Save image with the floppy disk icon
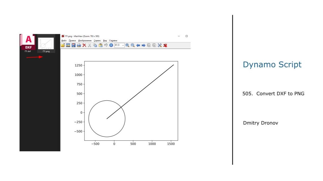Image resolution: width=323 pixels, height=181 pixels. (x=74, y=45)
